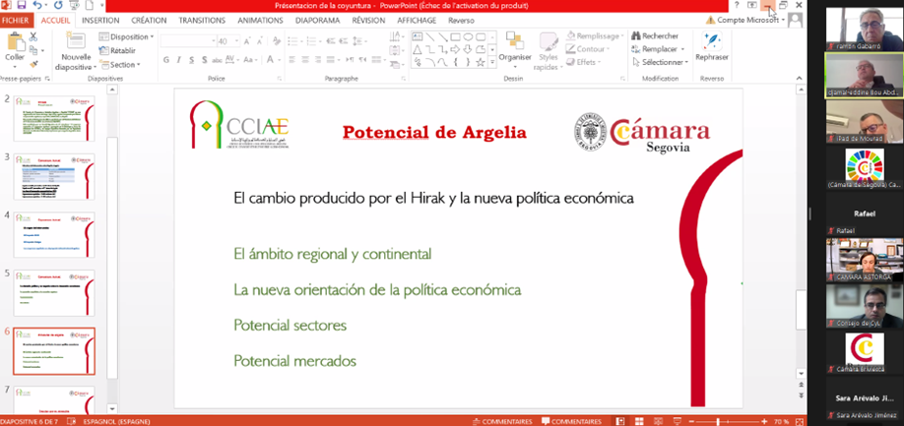Screen dimensions: 904x426
Task: Toggle Gras (G) bold formatting
Action: pyautogui.click(x=166, y=60)
